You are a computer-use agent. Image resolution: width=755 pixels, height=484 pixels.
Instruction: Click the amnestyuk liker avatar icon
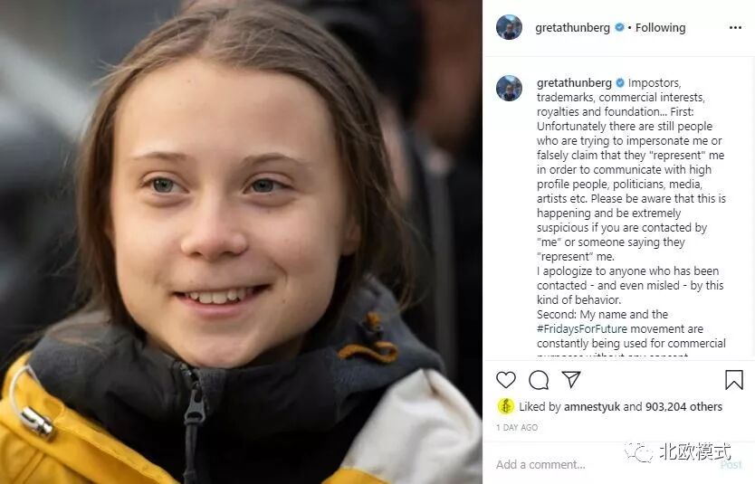coord(505,406)
